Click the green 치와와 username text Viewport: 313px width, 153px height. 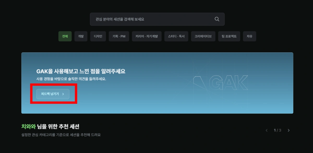point(28,127)
